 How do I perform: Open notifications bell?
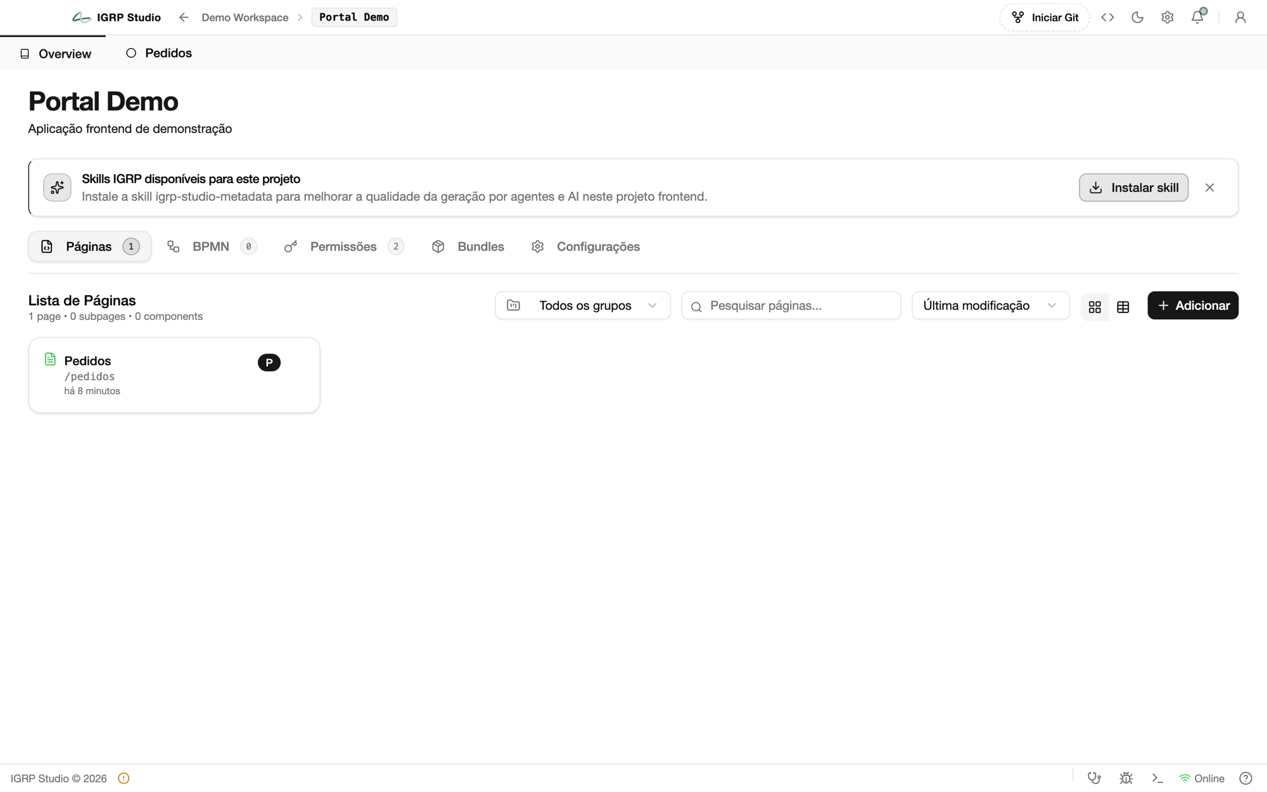tap(1197, 17)
